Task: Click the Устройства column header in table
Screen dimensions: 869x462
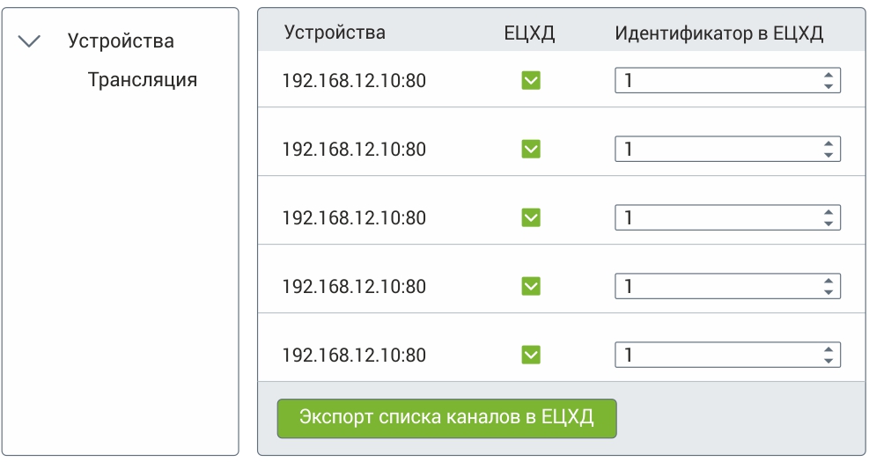Action: tap(335, 33)
